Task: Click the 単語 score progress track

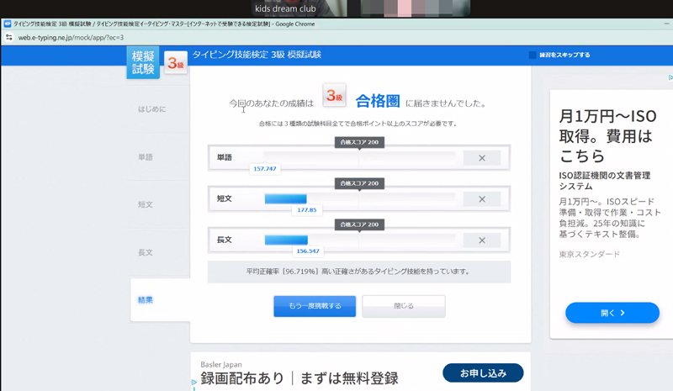Action: [x=359, y=157]
